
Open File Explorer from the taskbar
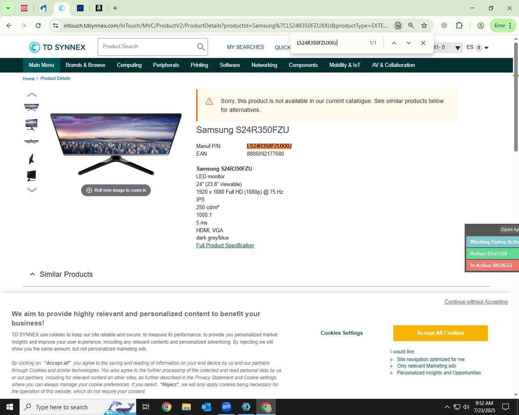tap(186, 407)
